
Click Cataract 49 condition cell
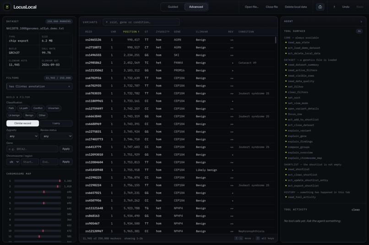click(247, 63)
